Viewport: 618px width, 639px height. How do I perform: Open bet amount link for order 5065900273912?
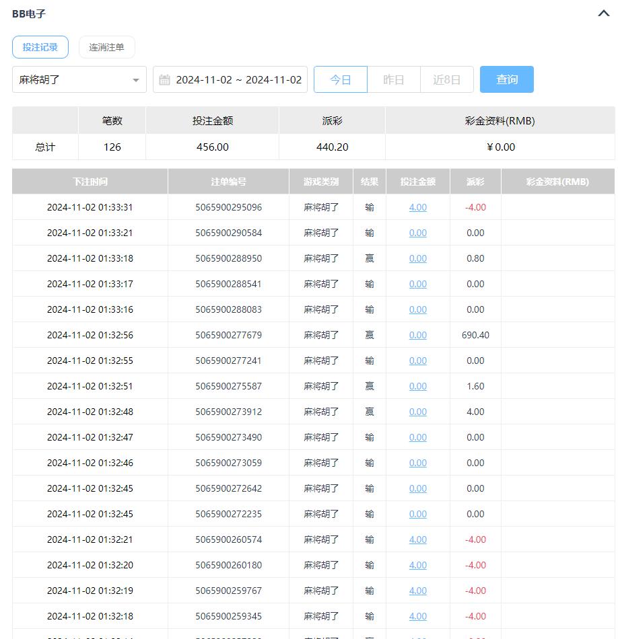(418, 412)
